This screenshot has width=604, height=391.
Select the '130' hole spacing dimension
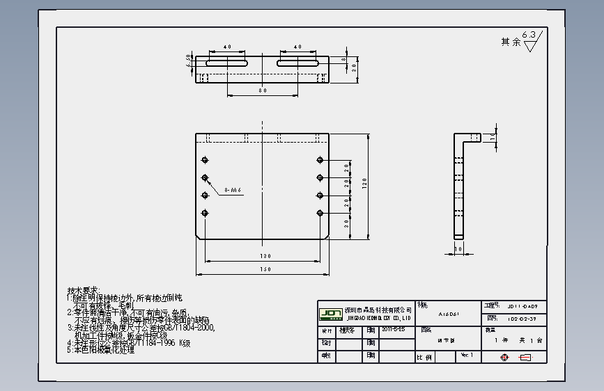pyautogui.click(x=265, y=256)
